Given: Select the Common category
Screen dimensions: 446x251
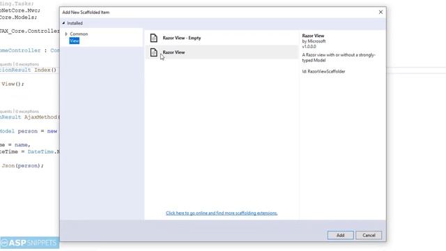Looking at the screenshot, I should (79, 34).
